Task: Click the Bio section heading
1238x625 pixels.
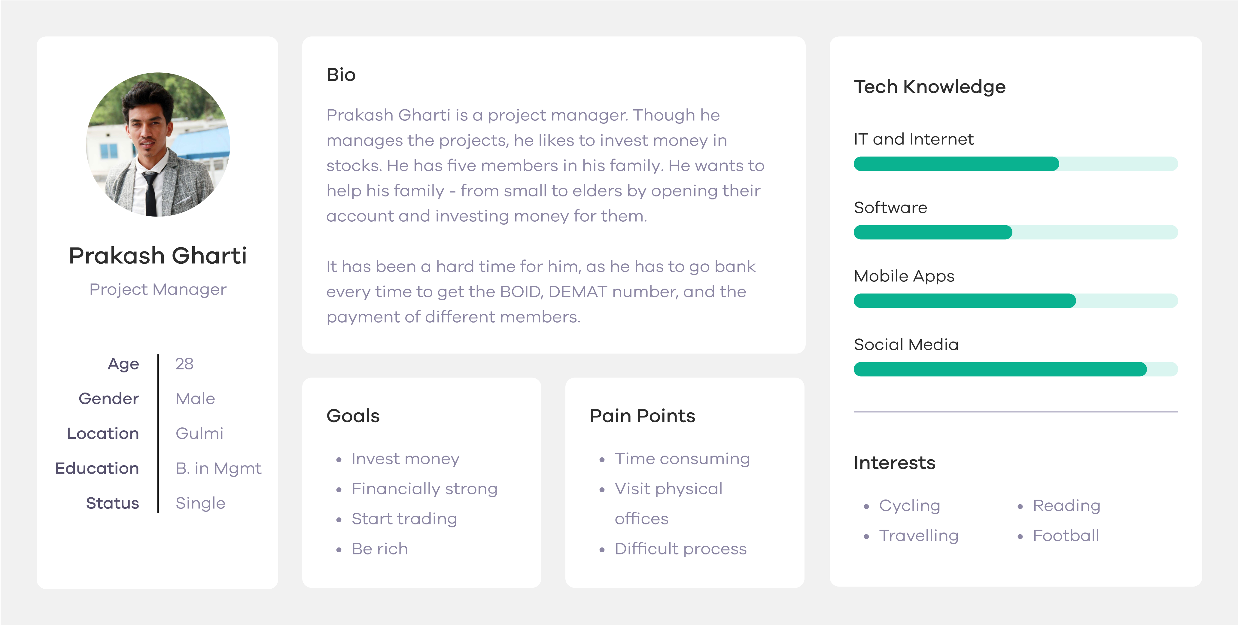Action: click(x=341, y=75)
